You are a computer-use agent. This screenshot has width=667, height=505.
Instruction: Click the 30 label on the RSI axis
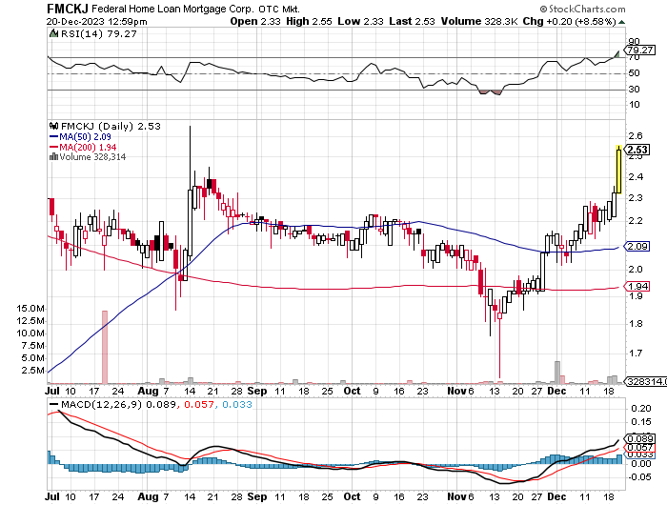tap(634, 89)
